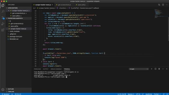
Task: Open package-lock.json file
Action: click(19, 36)
